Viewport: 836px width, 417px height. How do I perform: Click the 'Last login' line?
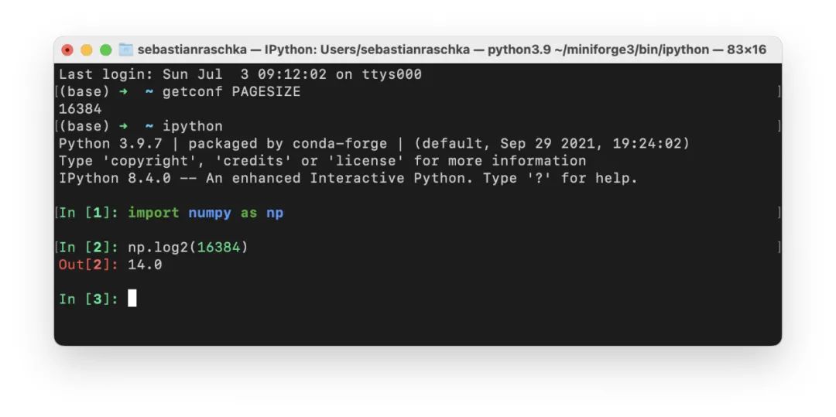240,75
